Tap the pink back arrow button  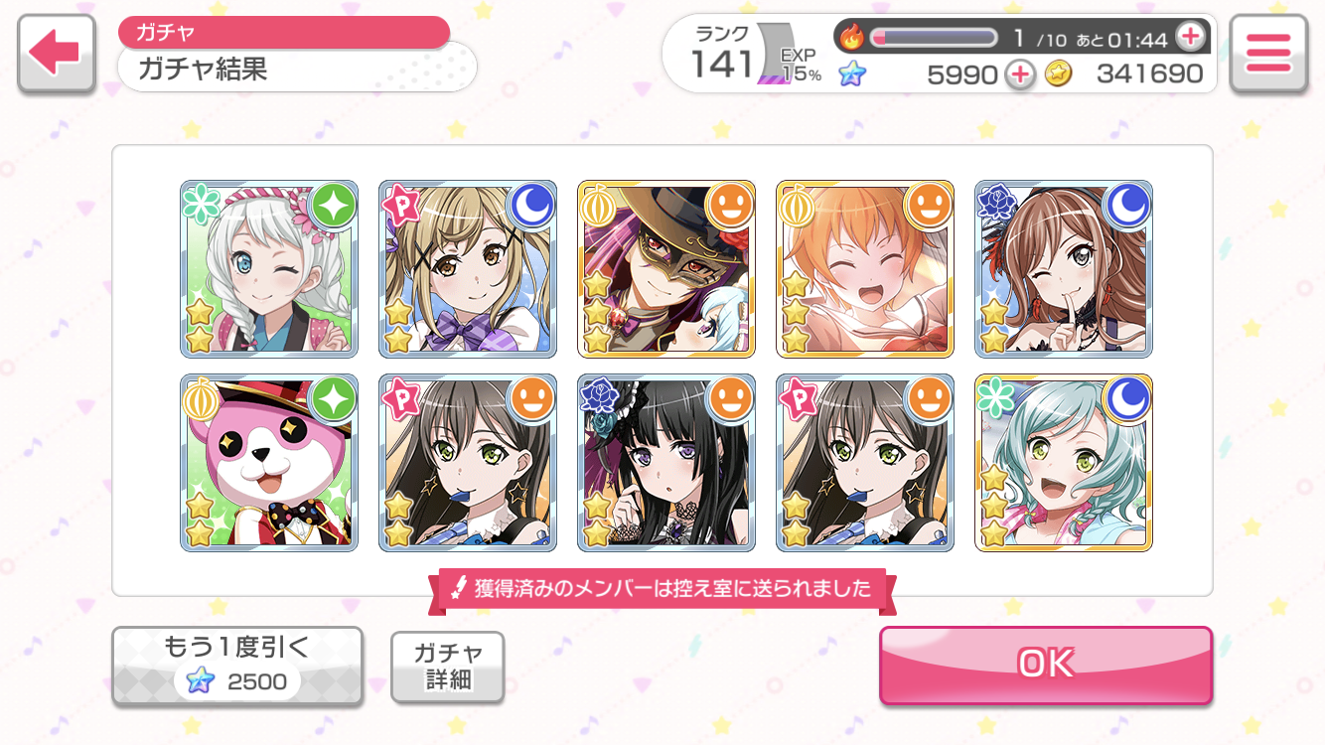(57, 55)
